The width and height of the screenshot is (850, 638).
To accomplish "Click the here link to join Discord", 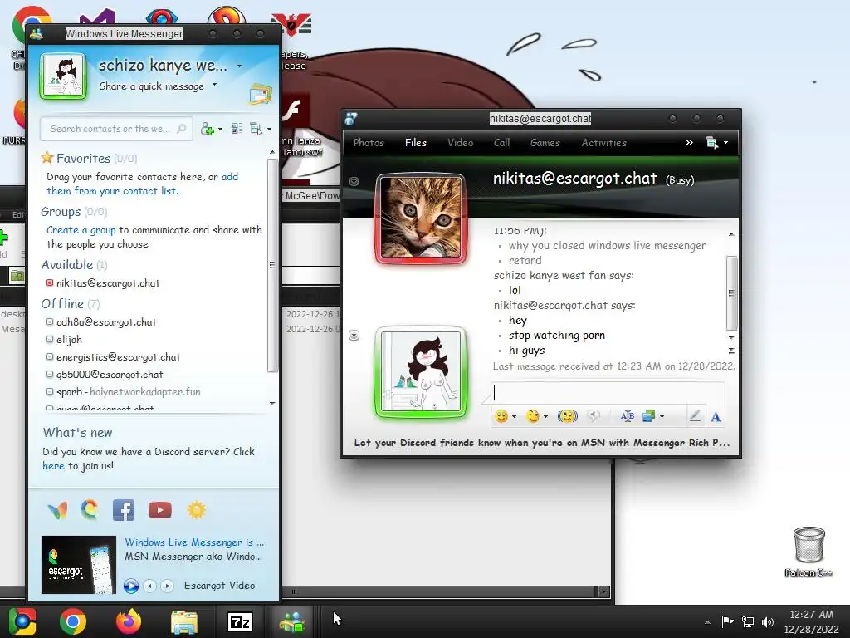I will (53, 466).
